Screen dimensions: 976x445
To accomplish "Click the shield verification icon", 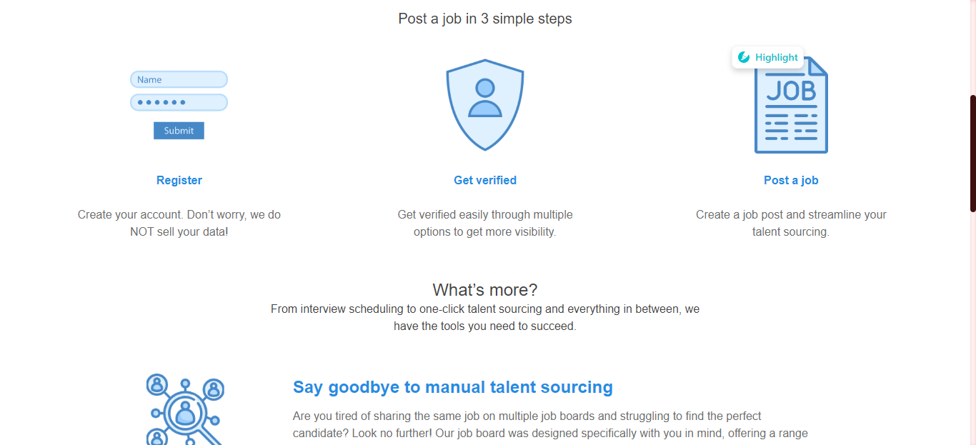I will coord(485,105).
